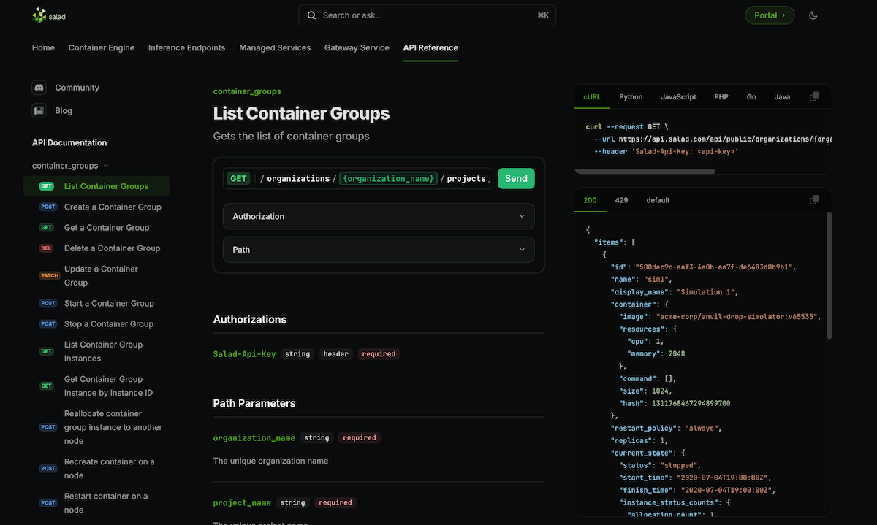Viewport: 877px width, 525px height.
Task: Go to Container Engine nav tab
Action: click(x=102, y=48)
